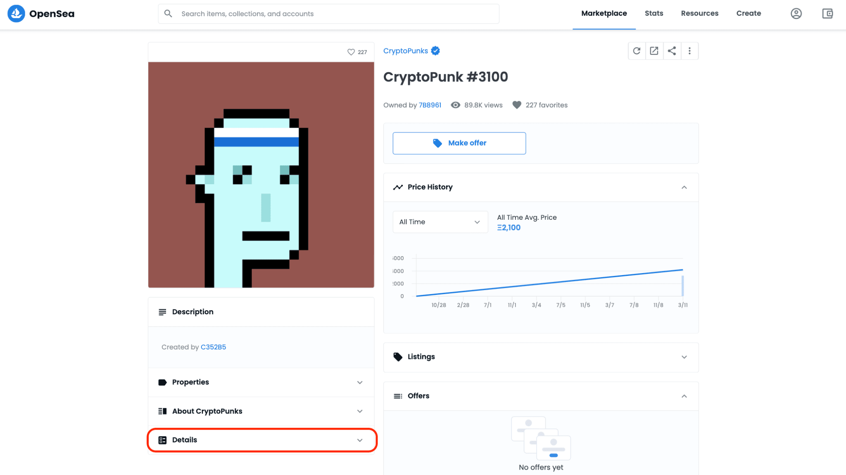The image size is (846, 475).
Task: Select the All Time price filter dropdown
Action: coord(439,222)
